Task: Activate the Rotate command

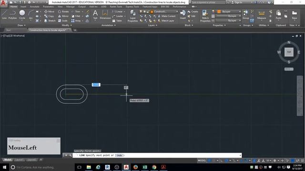Action: click(x=63, y=11)
